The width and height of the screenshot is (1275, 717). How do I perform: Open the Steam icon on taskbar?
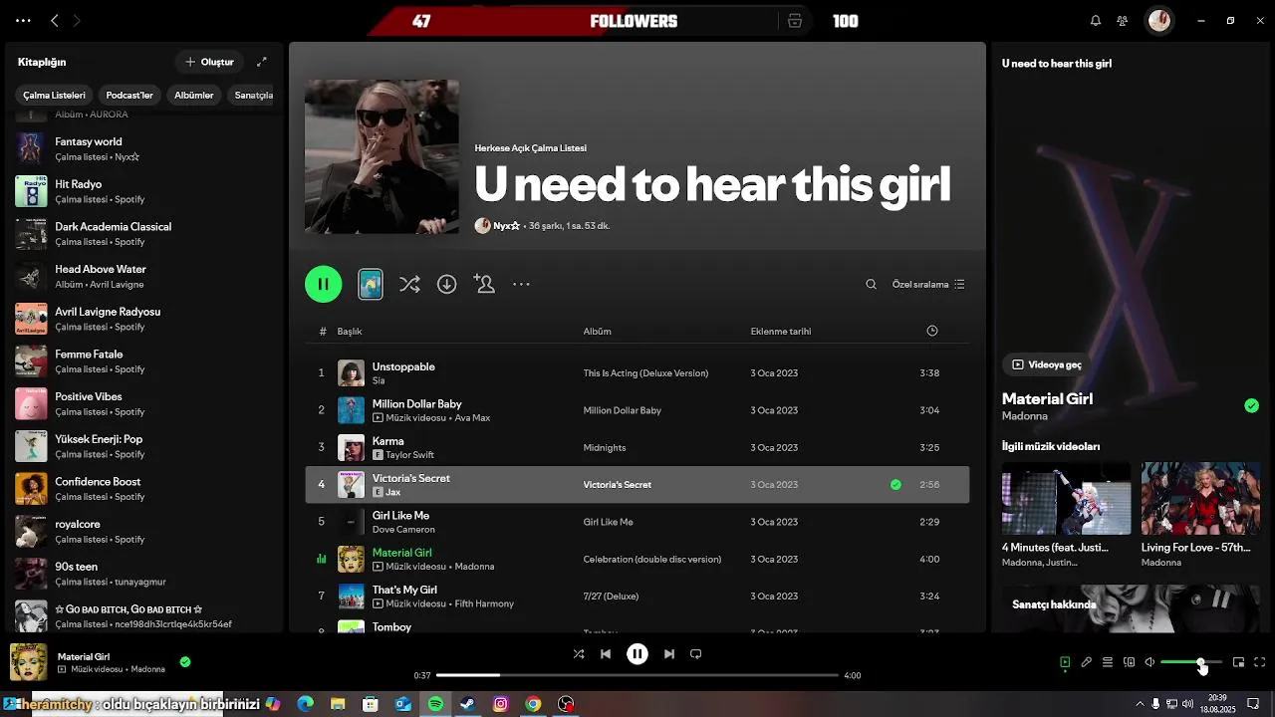click(x=467, y=704)
